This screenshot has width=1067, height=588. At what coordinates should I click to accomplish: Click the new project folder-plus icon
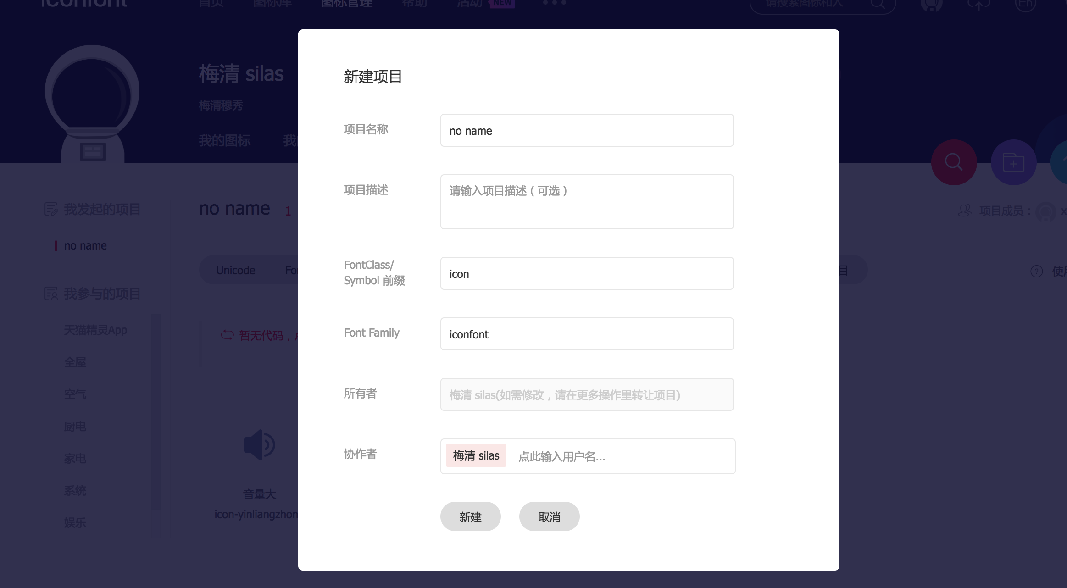(1013, 162)
